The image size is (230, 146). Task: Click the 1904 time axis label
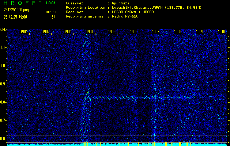90,32
